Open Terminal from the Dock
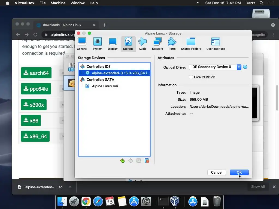The width and height of the screenshot is (279, 209). [163, 201]
